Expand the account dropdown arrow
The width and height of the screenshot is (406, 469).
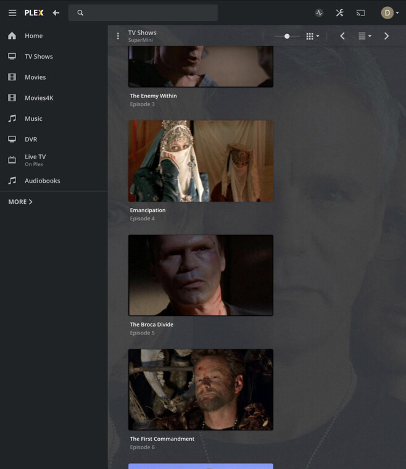pyautogui.click(x=397, y=13)
